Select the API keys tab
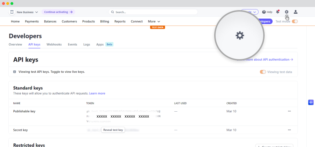 tap(34, 44)
